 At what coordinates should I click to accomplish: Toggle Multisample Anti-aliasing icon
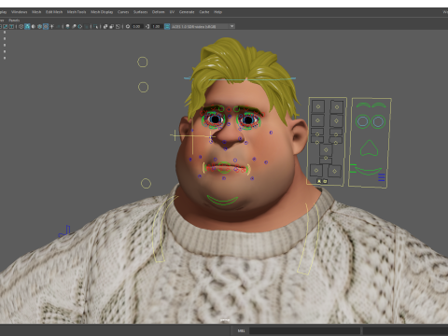click(80, 26)
